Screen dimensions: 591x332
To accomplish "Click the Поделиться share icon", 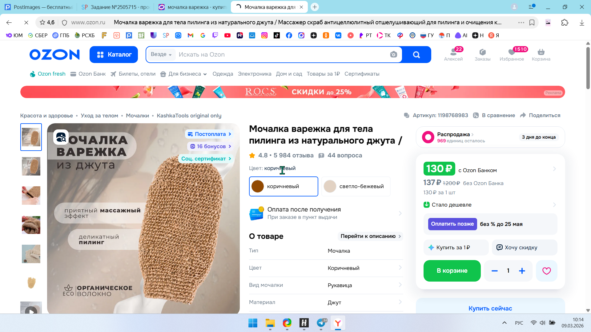I will click(523, 115).
